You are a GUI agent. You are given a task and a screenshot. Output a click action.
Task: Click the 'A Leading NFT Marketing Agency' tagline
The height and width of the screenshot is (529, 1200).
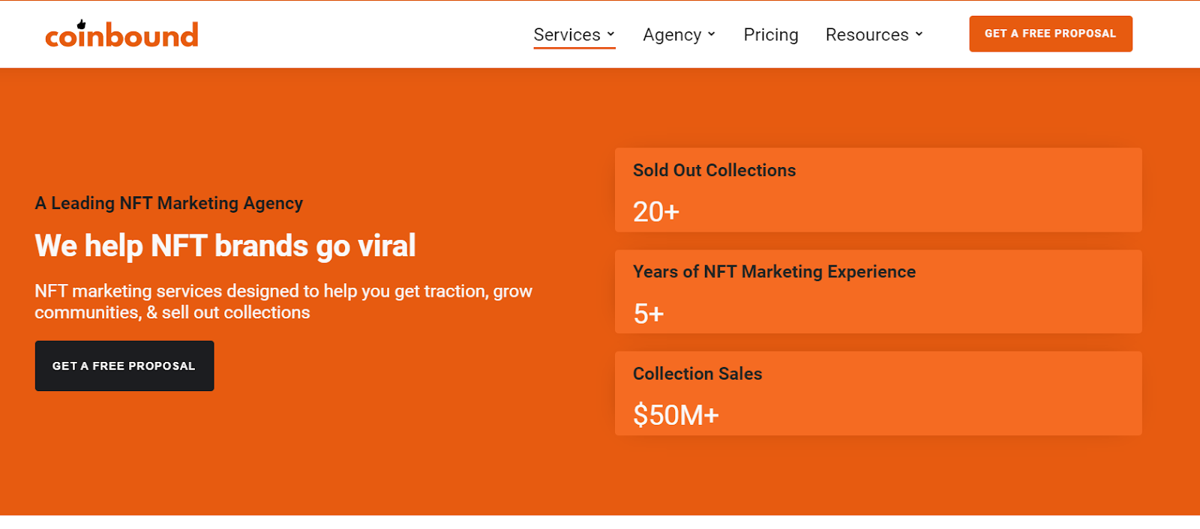point(169,203)
